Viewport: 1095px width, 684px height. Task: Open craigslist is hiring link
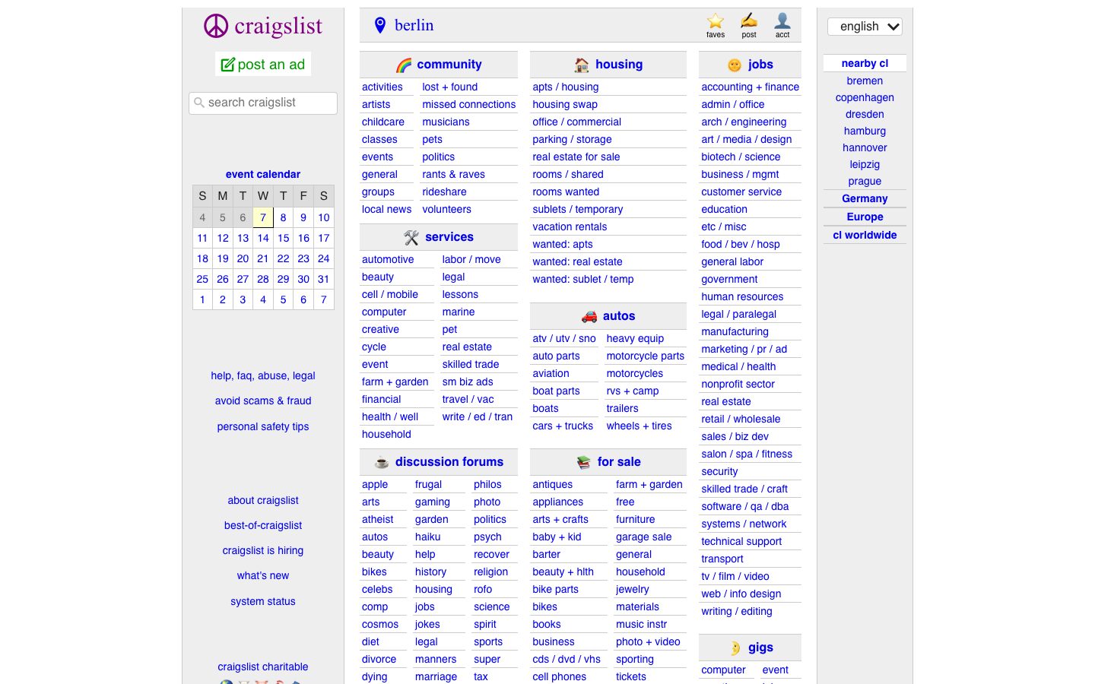click(x=263, y=551)
